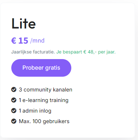Image resolution: width=138 pixels, height=140 pixels.
Task: Click the per jaar savings text
Action: click(x=107, y=52)
